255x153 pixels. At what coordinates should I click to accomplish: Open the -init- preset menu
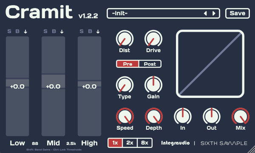163,13
